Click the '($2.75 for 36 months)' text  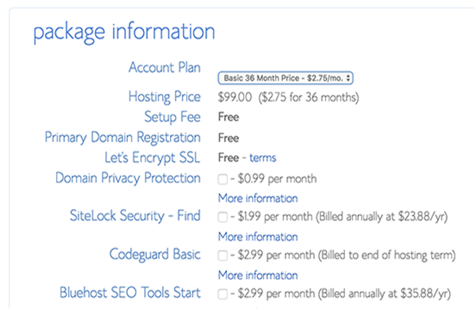pyautogui.click(x=308, y=97)
